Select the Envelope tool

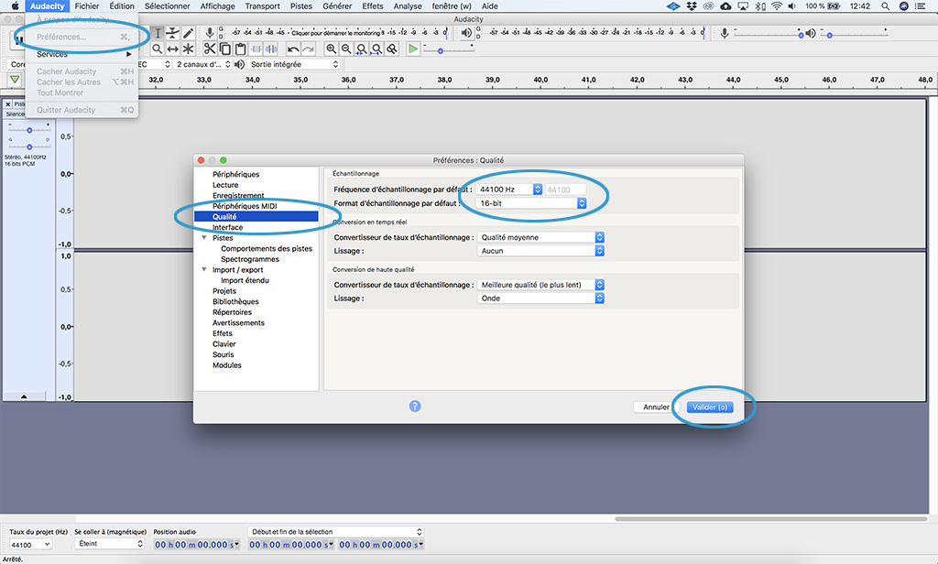(x=173, y=33)
